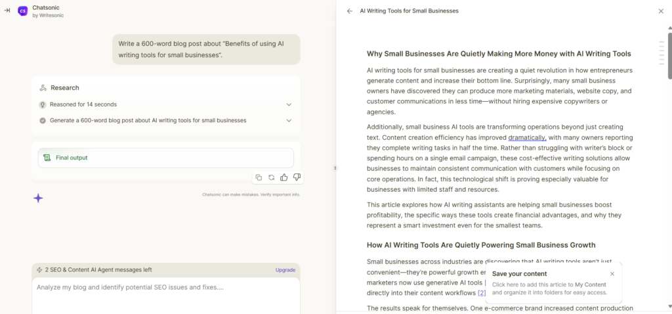Collapse sidebar with arrow-bar icon

pos(7,11)
